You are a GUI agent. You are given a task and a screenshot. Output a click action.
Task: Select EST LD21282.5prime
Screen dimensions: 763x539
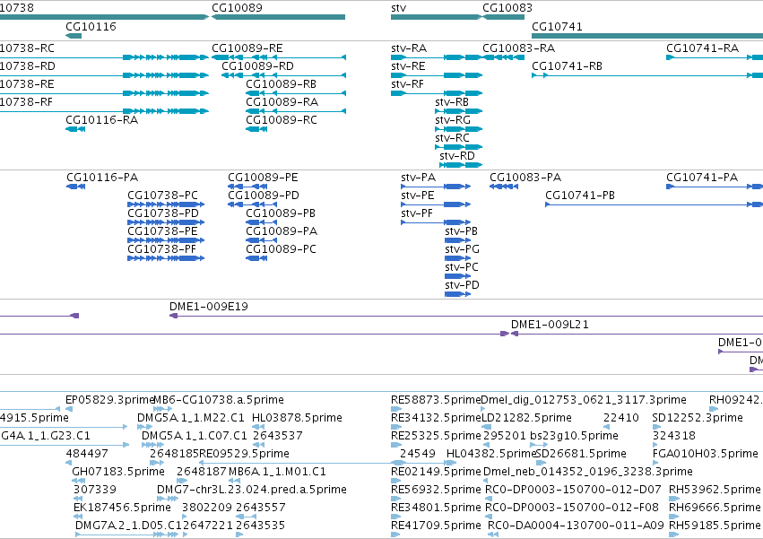[x=486, y=427]
